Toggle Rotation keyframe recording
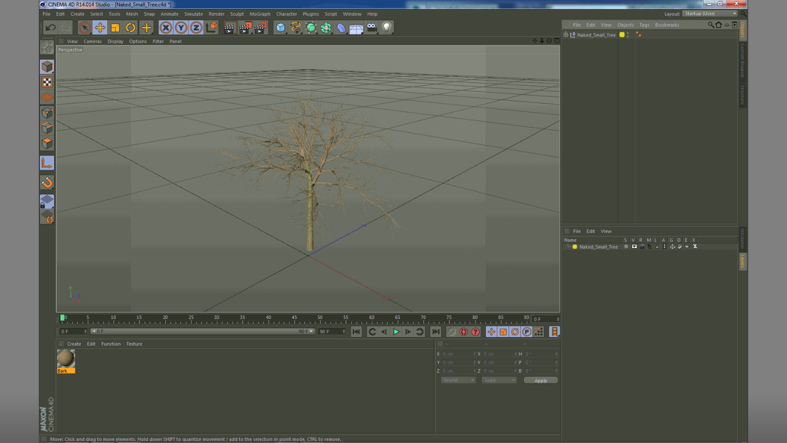Viewport: 787px width, 443px height. pos(515,332)
